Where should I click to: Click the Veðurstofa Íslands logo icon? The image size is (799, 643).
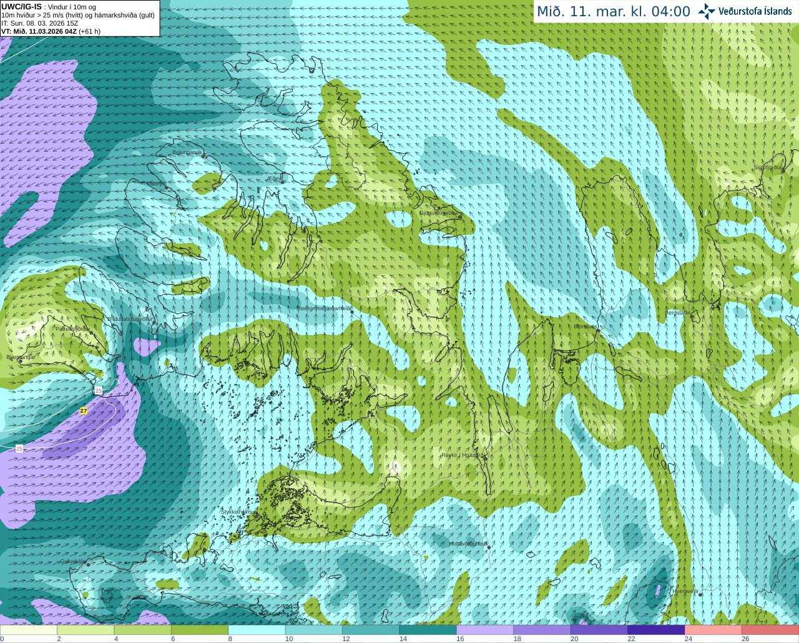[x=706, y=11]
